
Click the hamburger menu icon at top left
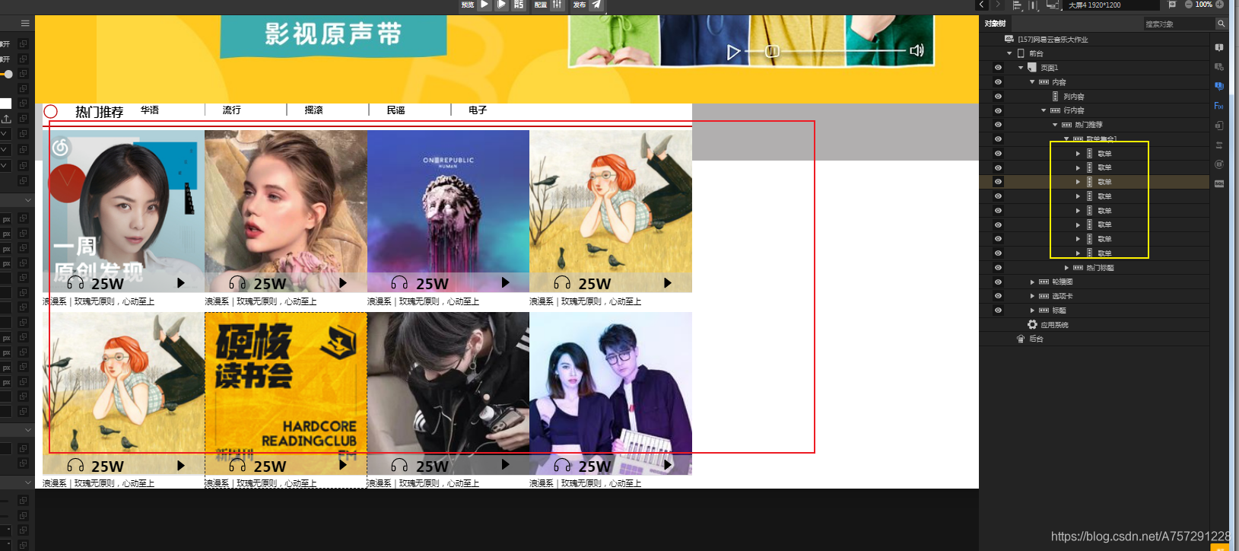click(25, 24)
